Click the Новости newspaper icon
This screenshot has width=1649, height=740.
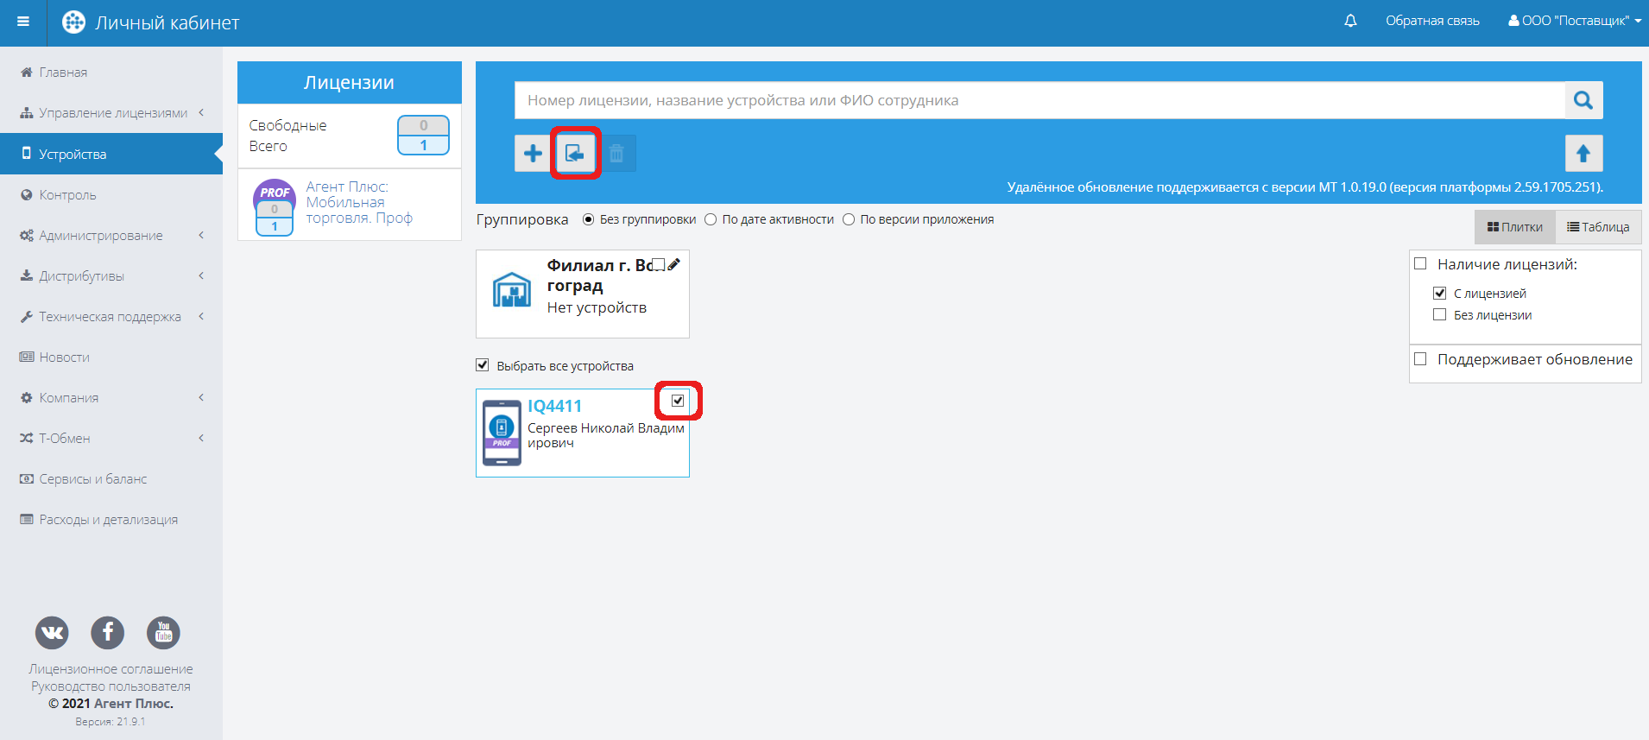(x=27, y=357)
